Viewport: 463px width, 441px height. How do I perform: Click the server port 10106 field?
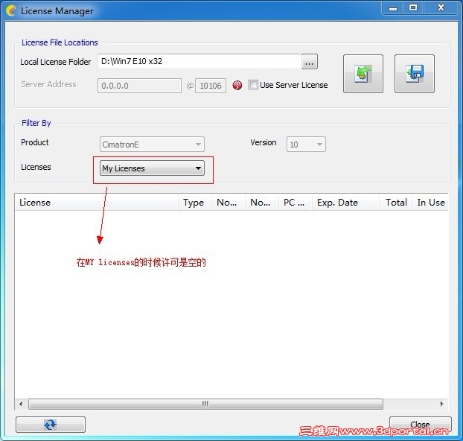[211, 86]
